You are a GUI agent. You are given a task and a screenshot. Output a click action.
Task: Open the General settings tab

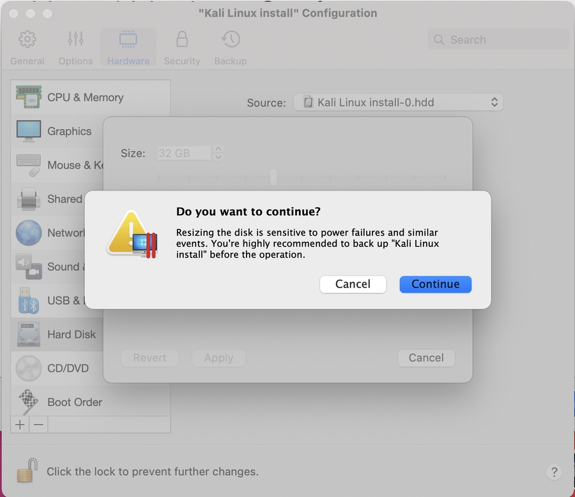pyautogui.click(x=27, y=48)
